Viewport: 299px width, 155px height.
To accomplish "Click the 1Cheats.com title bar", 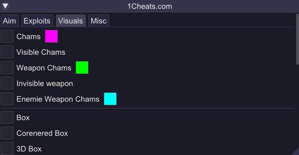I will pos(149,6).
